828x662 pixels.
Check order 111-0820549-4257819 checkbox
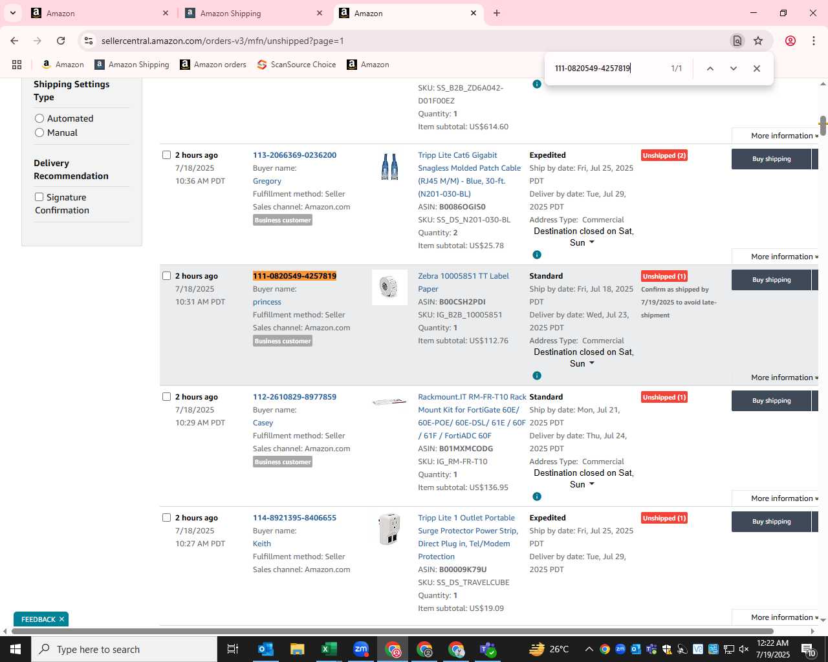166,276
